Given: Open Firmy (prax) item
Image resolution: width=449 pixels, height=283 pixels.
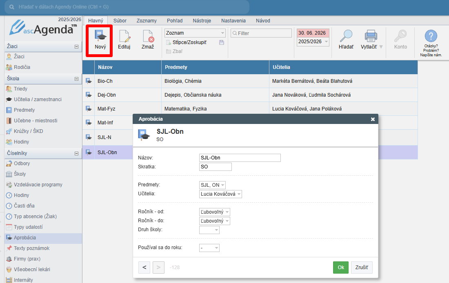Looking at the screenshot, I should tap(27, 259).
